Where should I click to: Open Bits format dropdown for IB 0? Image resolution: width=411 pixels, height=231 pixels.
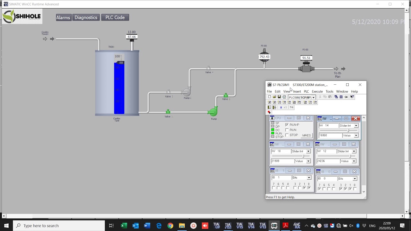[x=355, y=178]
